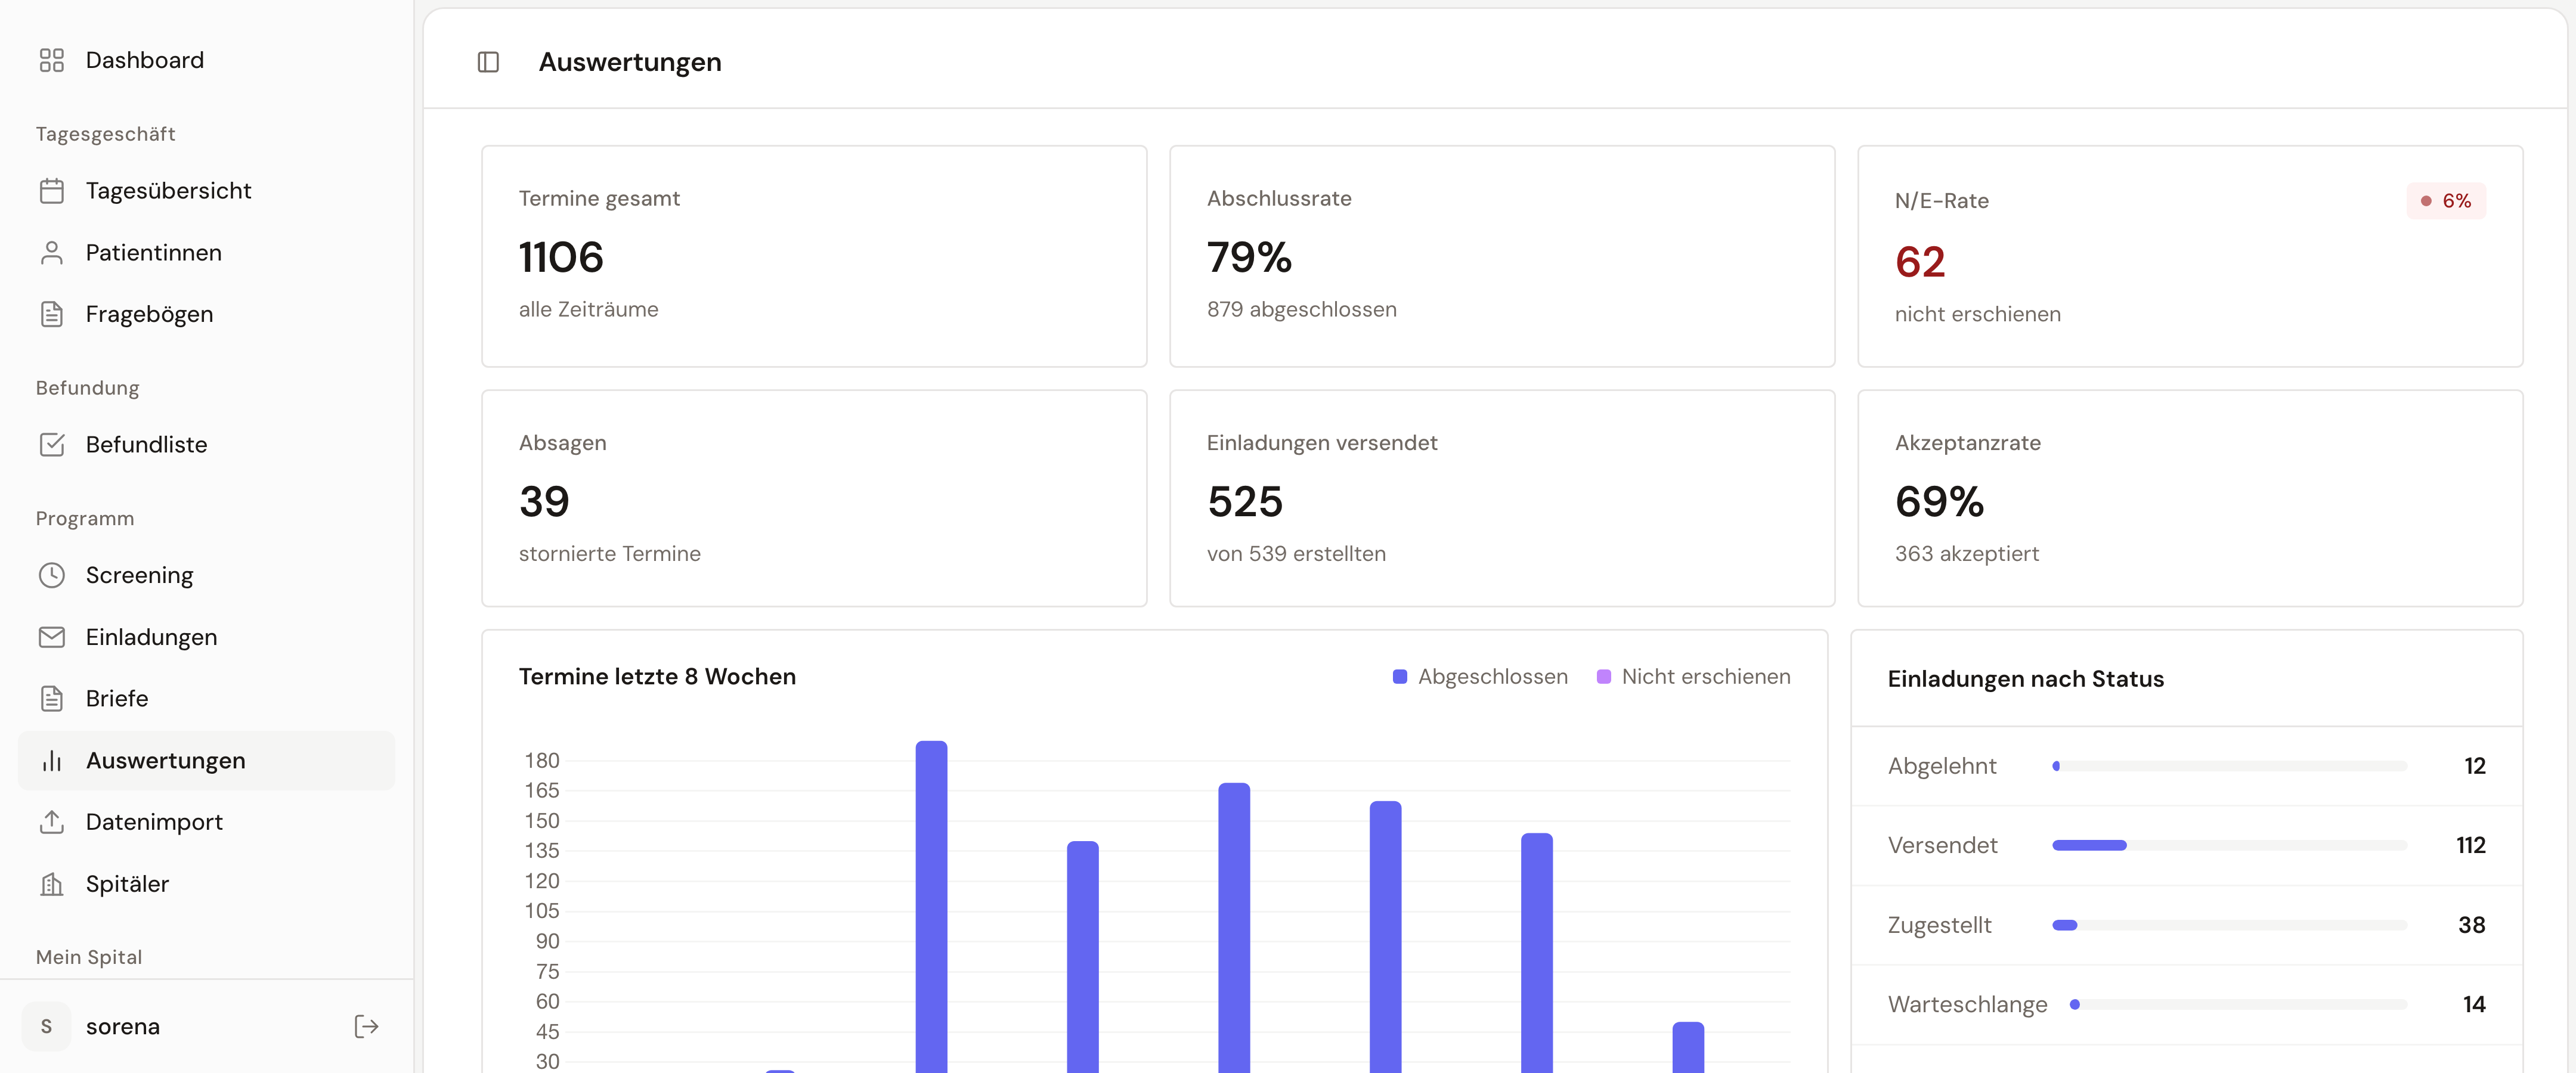Click the Mein Spital section label
This screenshot has height=1073, width=2576.
click(89, 957)
